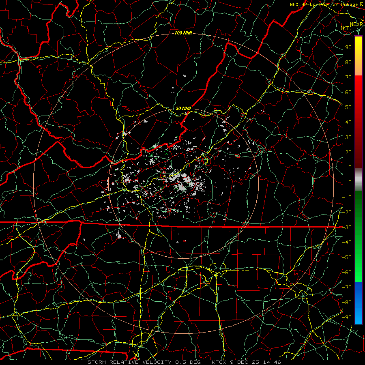Click the 100 NMI range ring label
This screenshot has width=365, height=365.
tap(183, 33)
